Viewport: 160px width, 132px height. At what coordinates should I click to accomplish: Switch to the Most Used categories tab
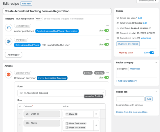pos(135,69)
